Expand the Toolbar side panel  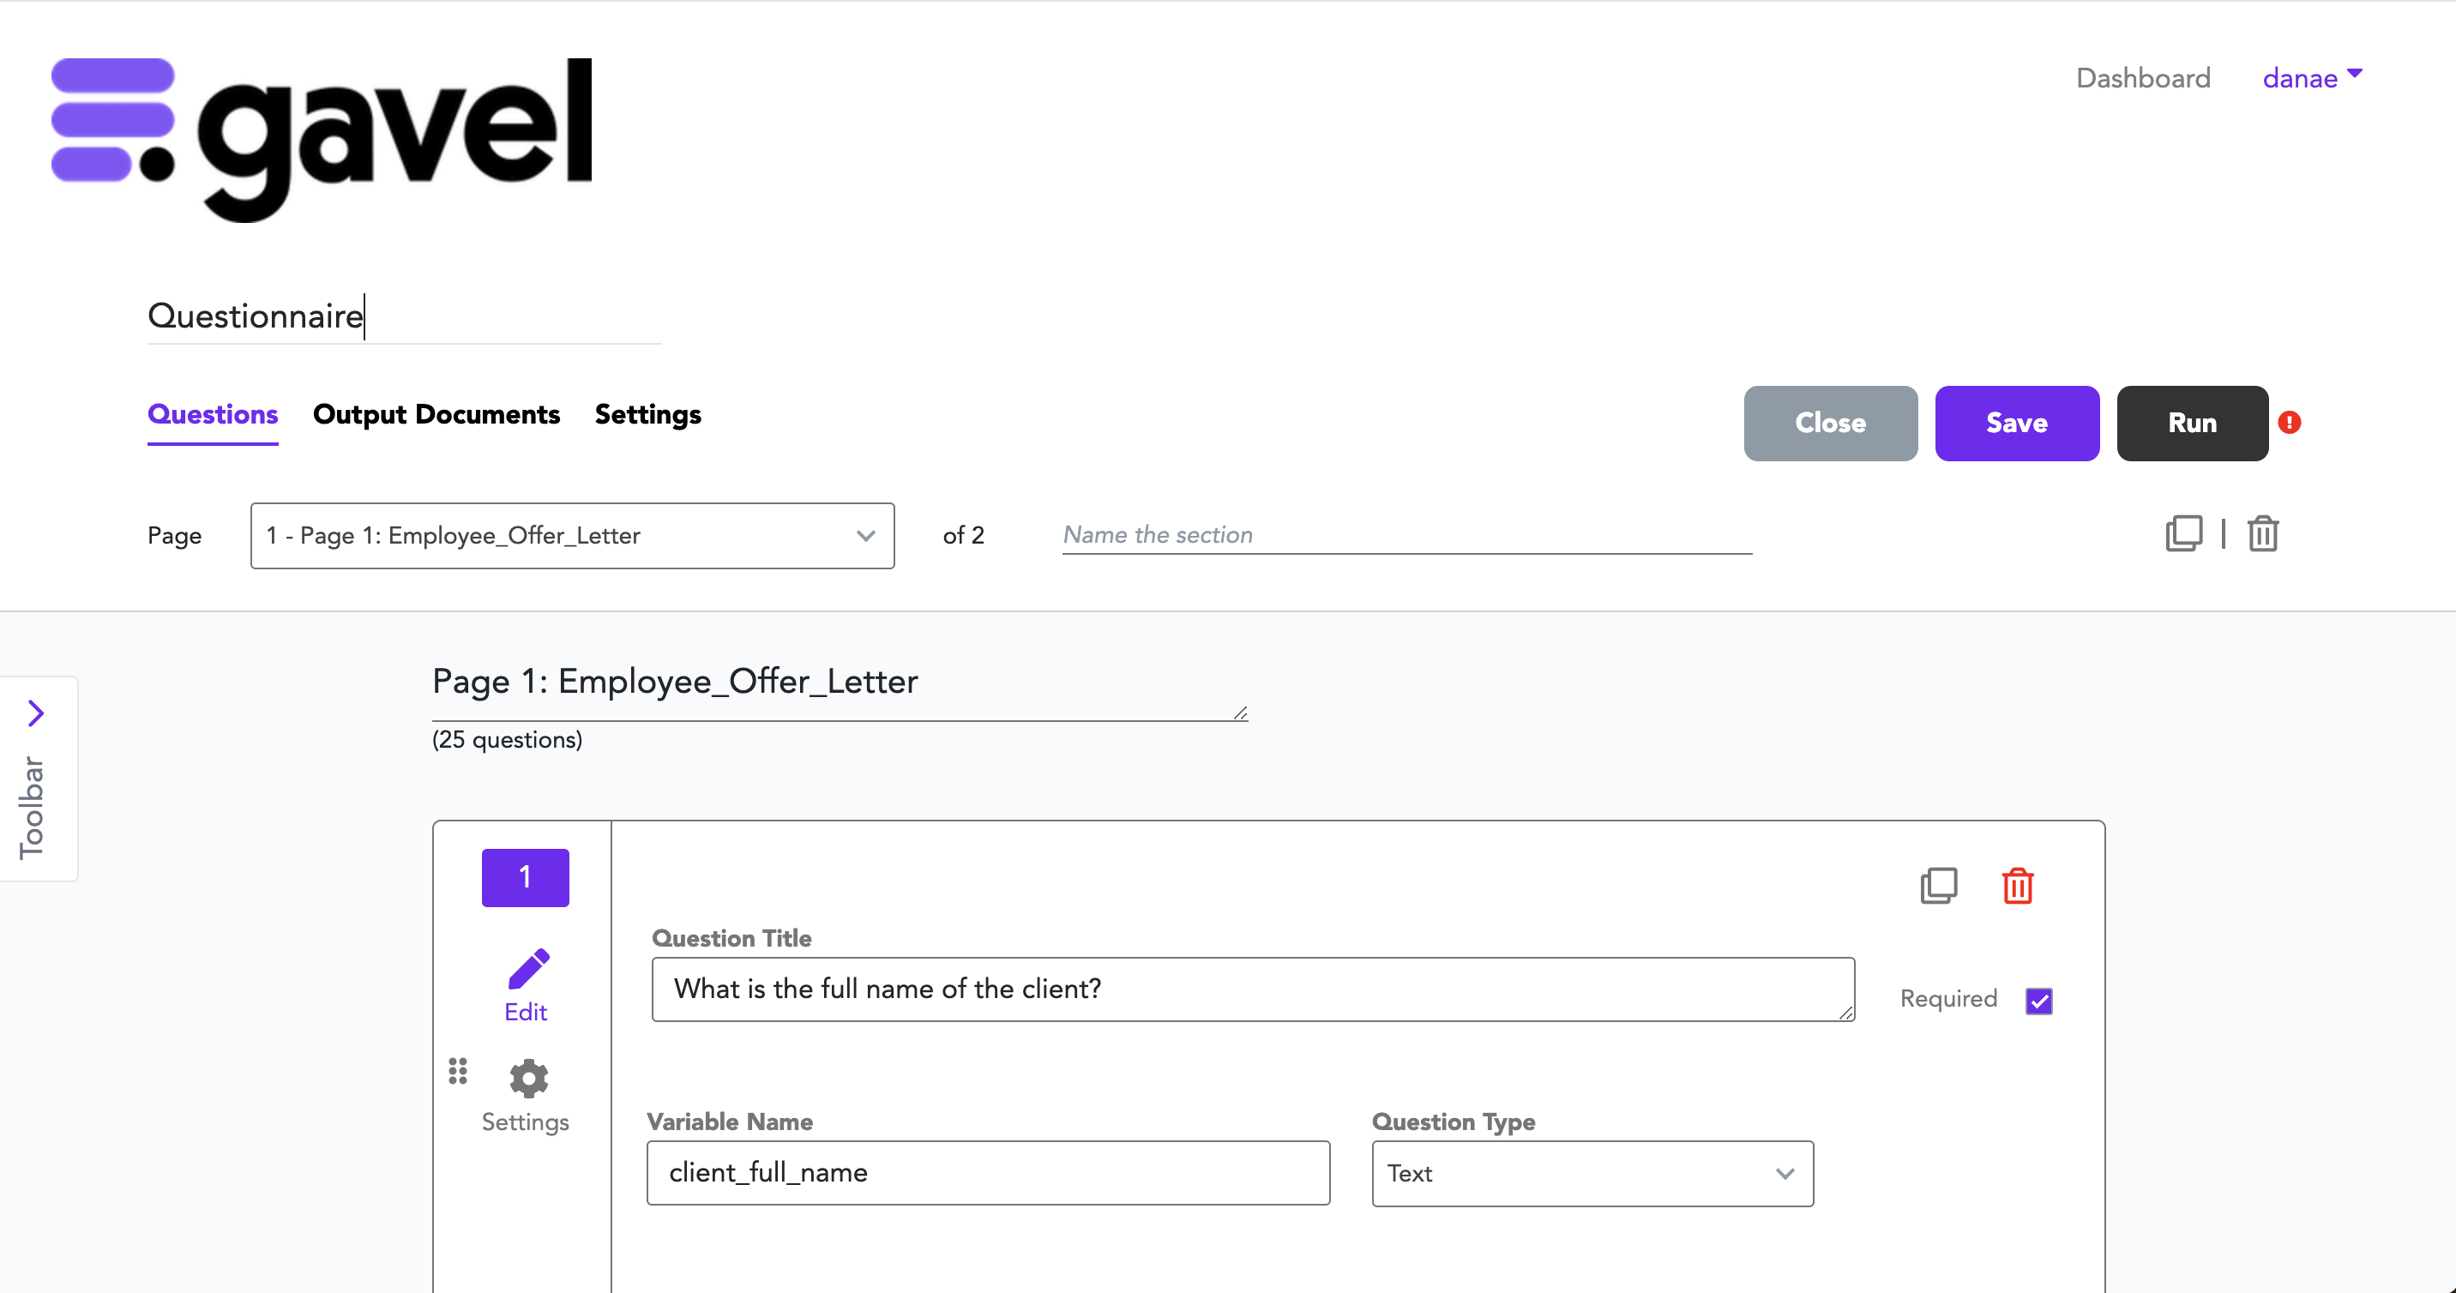[36, 713]
